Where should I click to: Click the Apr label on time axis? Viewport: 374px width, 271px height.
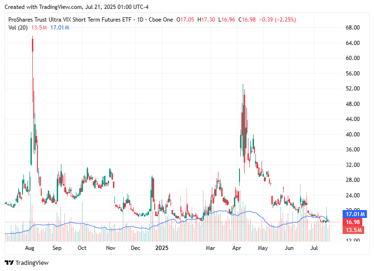pyautogui.click(x=237, y=248)
